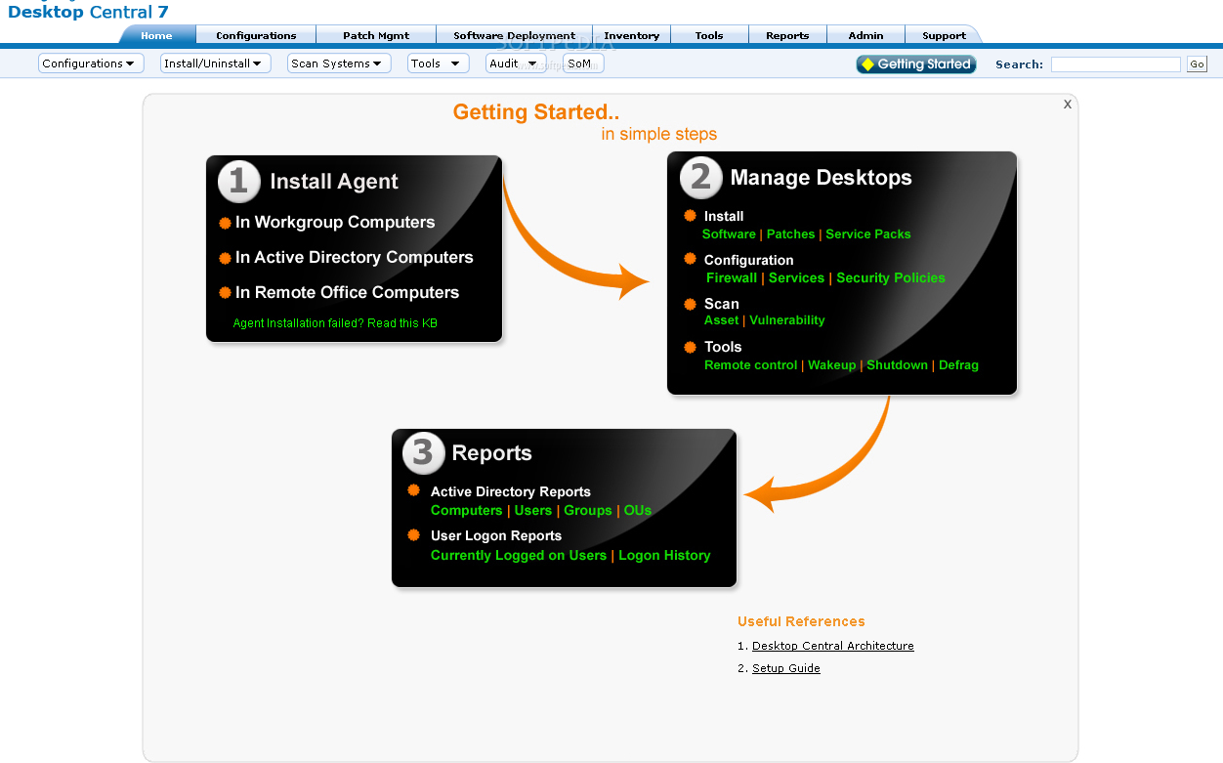1223x763 pixels.
Task: Open the Patch Mgmt tab
Action: (x=376, y=35)
